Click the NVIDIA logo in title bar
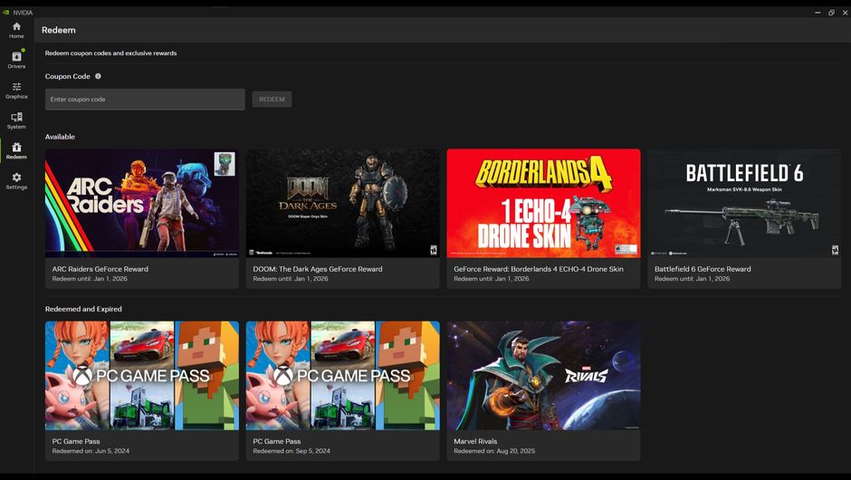This screenshot has width=851, height=480. [x=6, y=13]
